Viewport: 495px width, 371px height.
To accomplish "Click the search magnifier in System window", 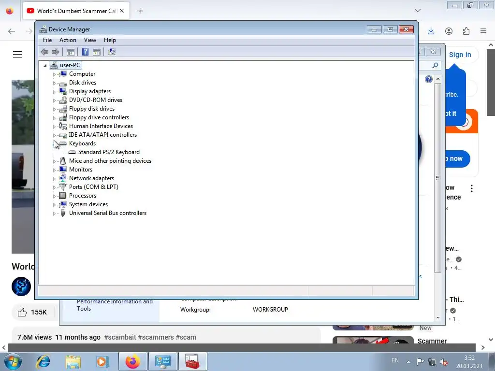I will point(436,65).
